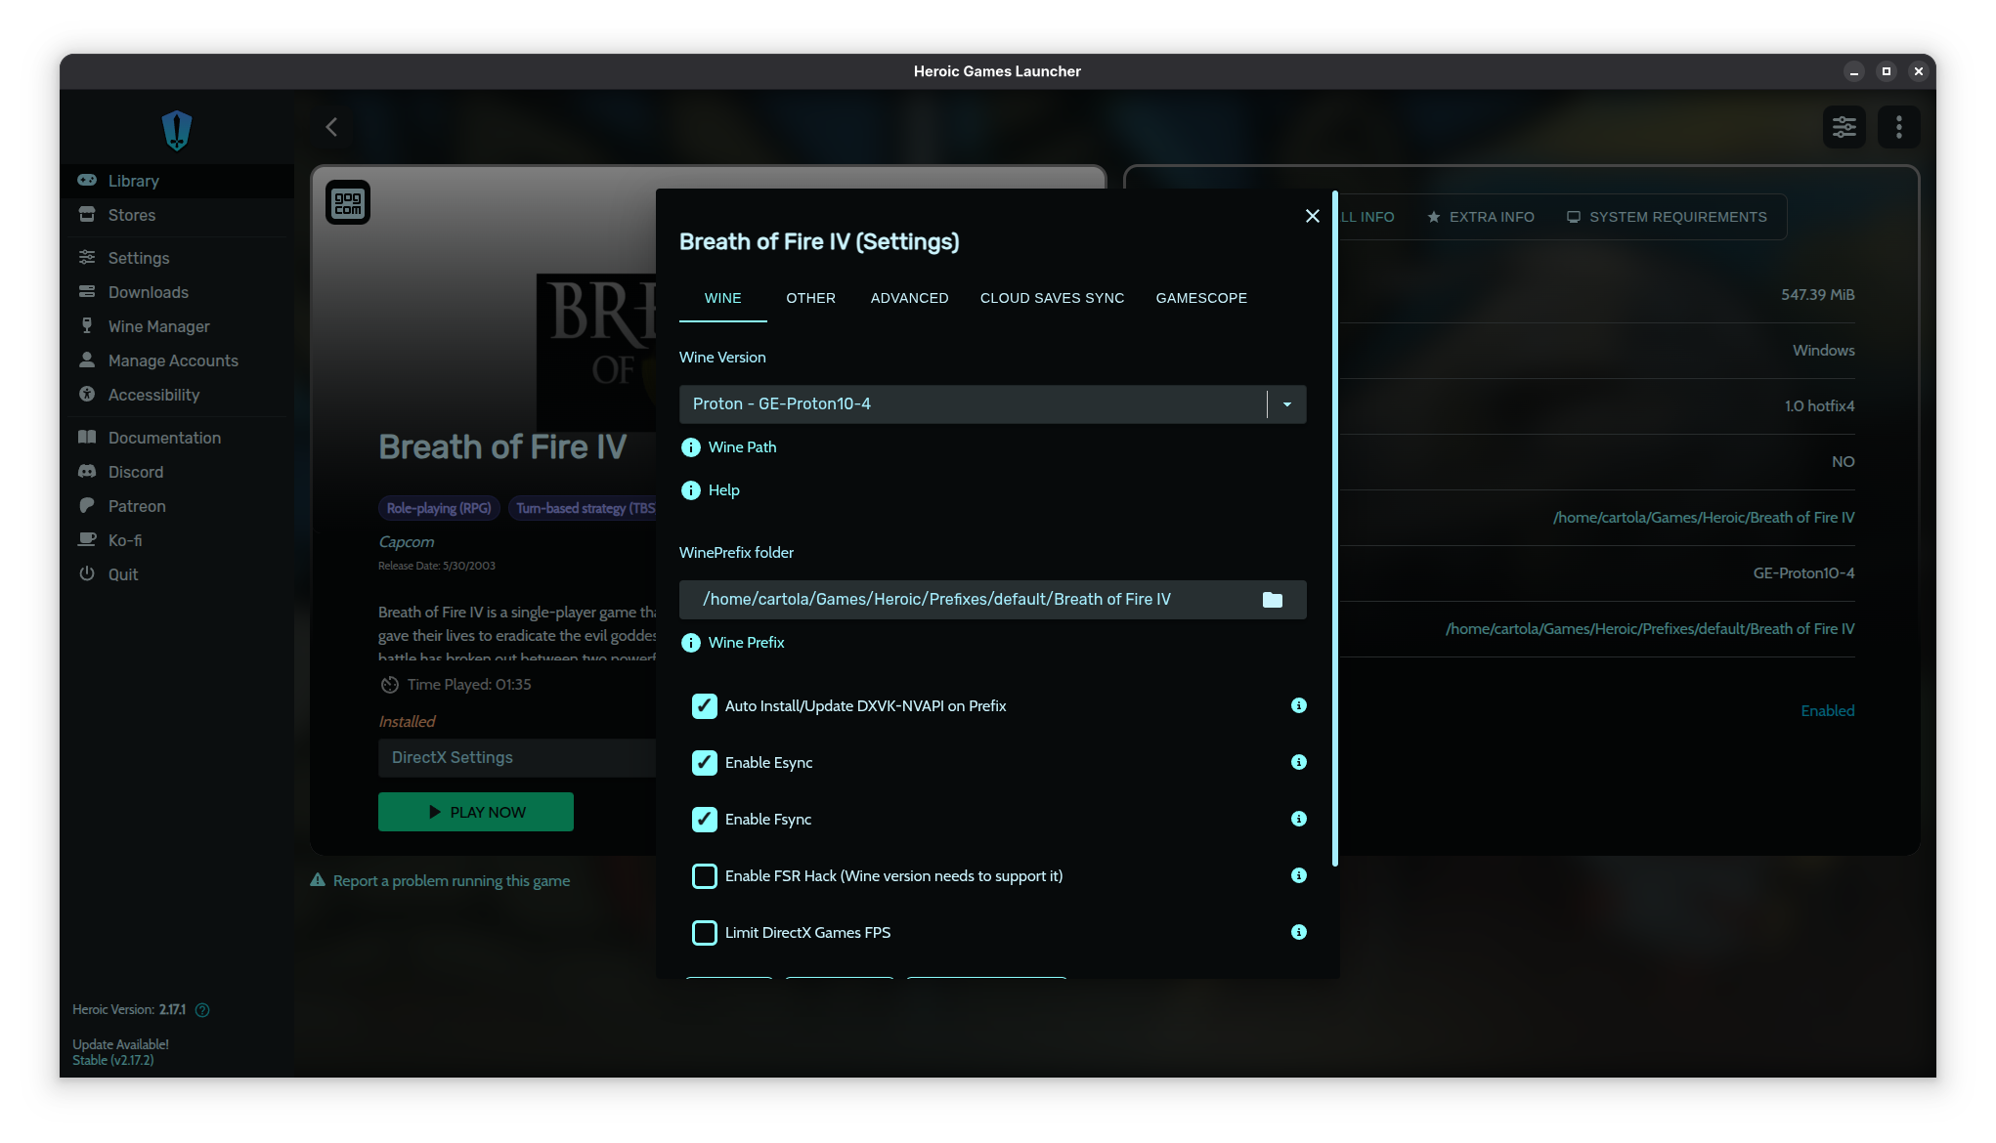
Task: Click the Wine Prefix info icon
Action: point(691,643)
